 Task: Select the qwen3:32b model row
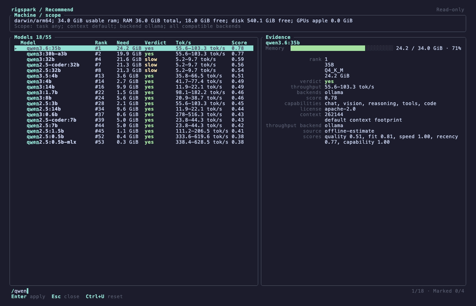134,59
